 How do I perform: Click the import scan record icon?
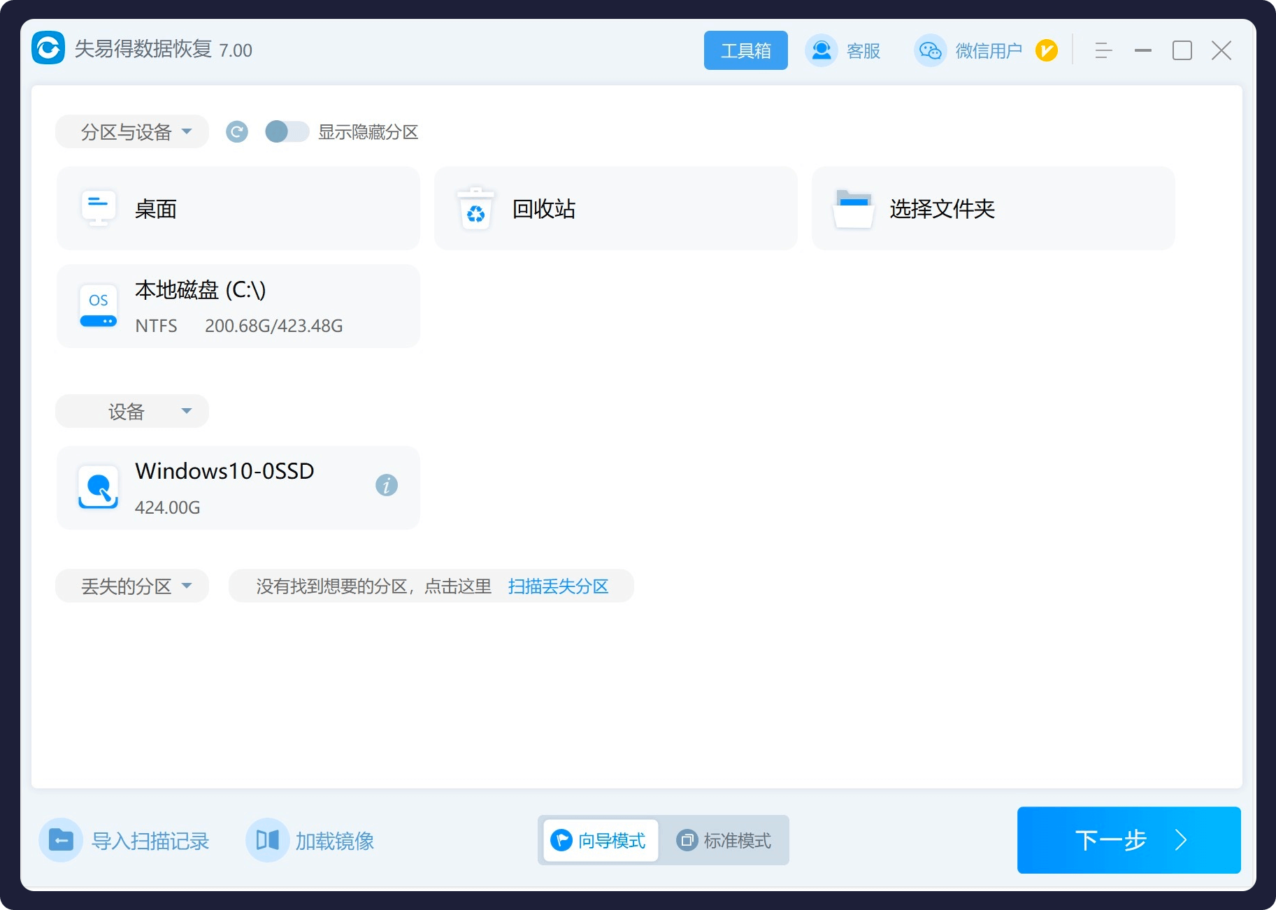(x=61, y=840)
